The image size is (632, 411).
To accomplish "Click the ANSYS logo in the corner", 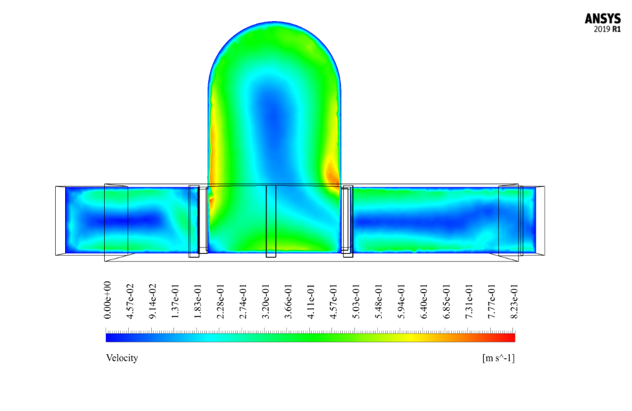I will pyautogui.click(x=602, y=19).
